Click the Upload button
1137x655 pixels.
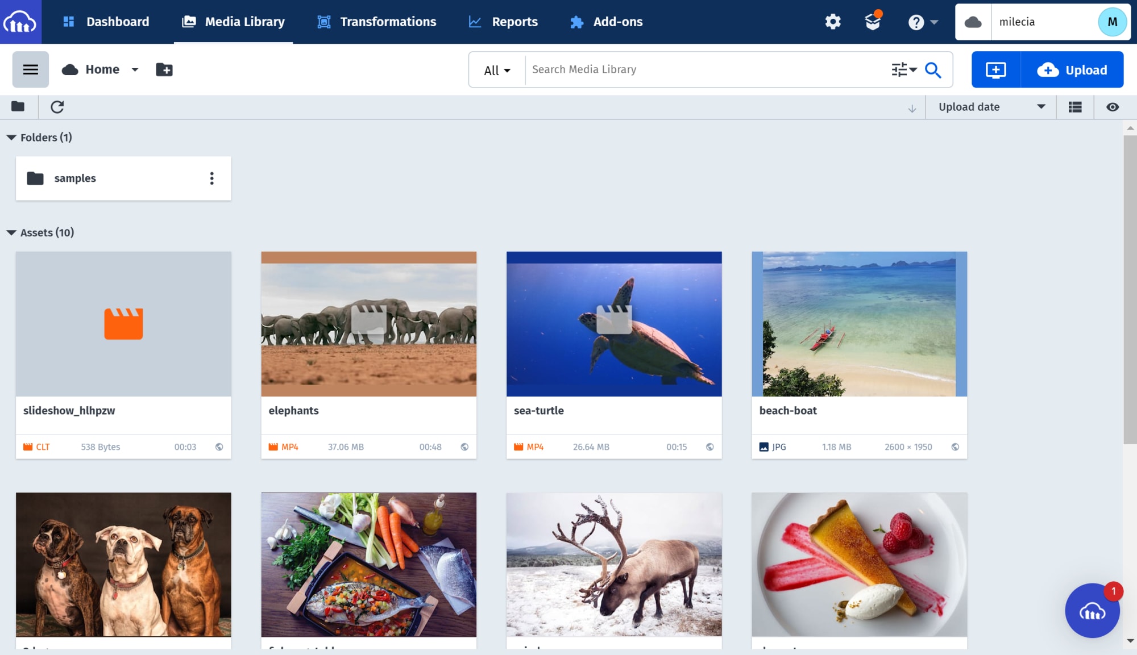[x=1074, y=69]
